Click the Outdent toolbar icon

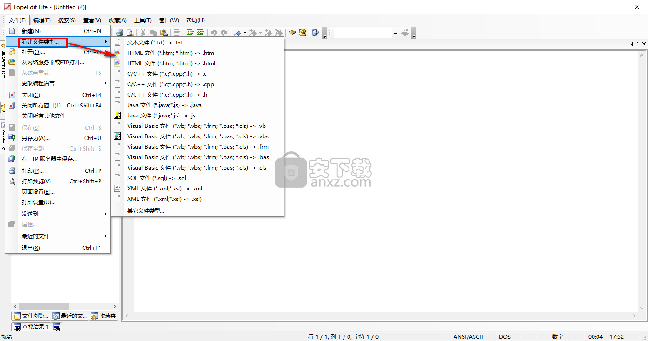(200, 33)
